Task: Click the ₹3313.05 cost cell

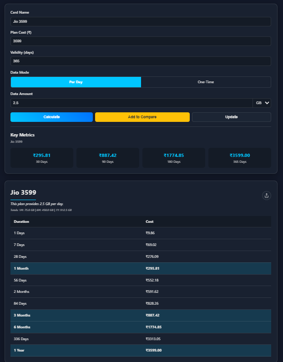Action: tap(153, 339)
